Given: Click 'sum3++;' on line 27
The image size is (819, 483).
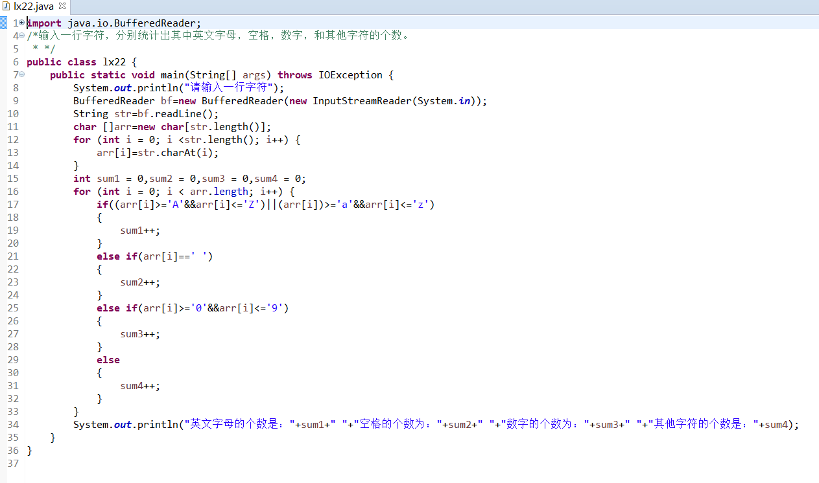Looking at the screenshot, I should pos(140,334).
